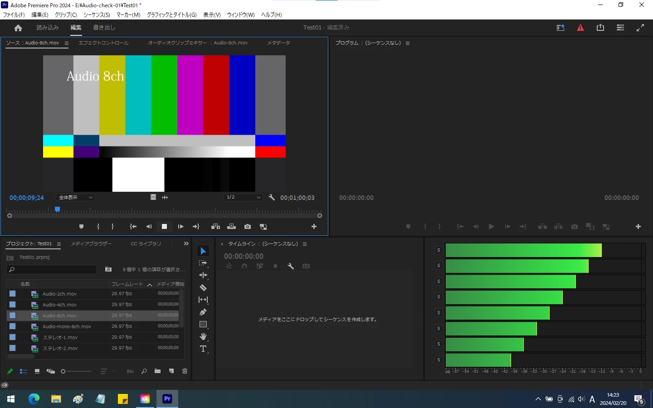
Task: Choose Track Select Forward tool
Action: click(203, 263)
